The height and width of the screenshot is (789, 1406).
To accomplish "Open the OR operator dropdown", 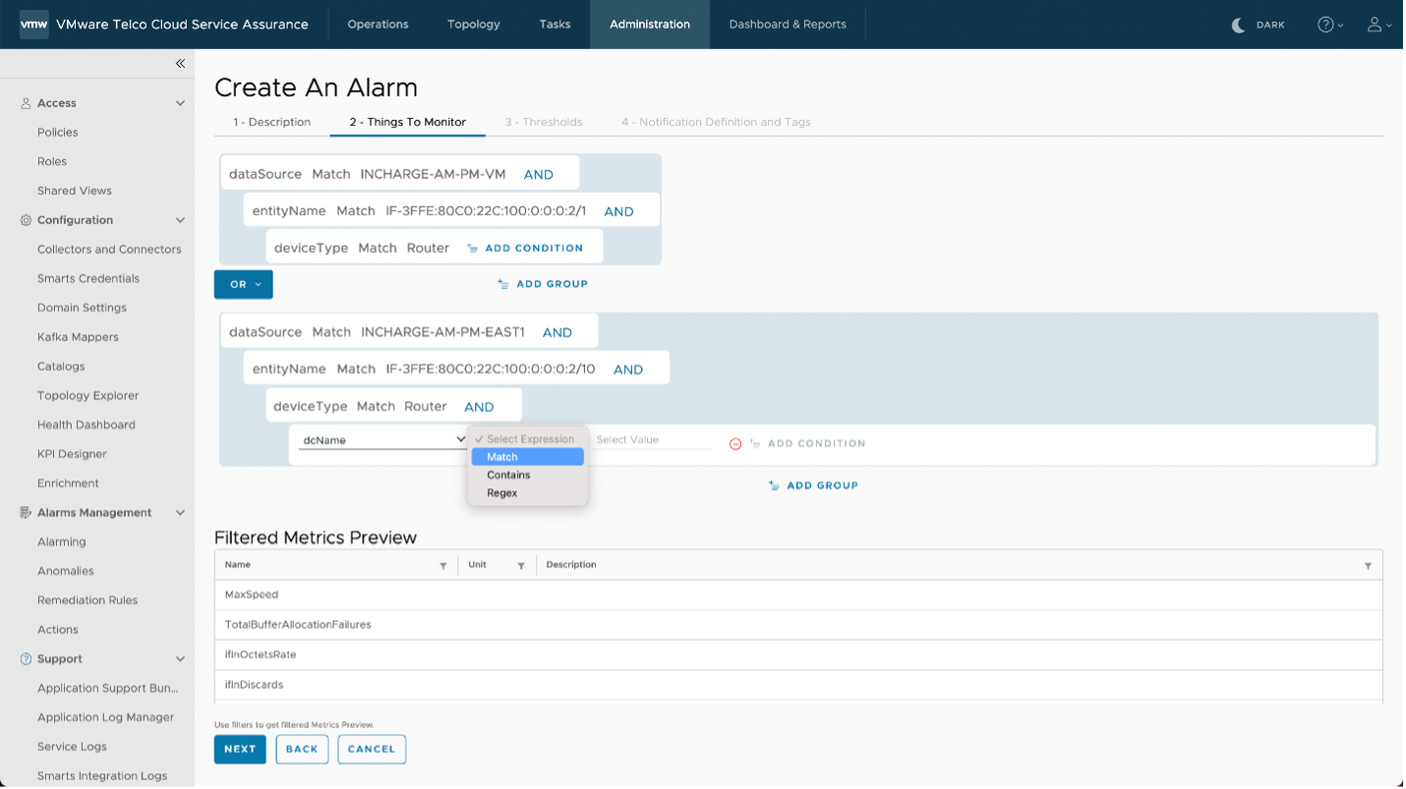I will [x=243, y=285].
